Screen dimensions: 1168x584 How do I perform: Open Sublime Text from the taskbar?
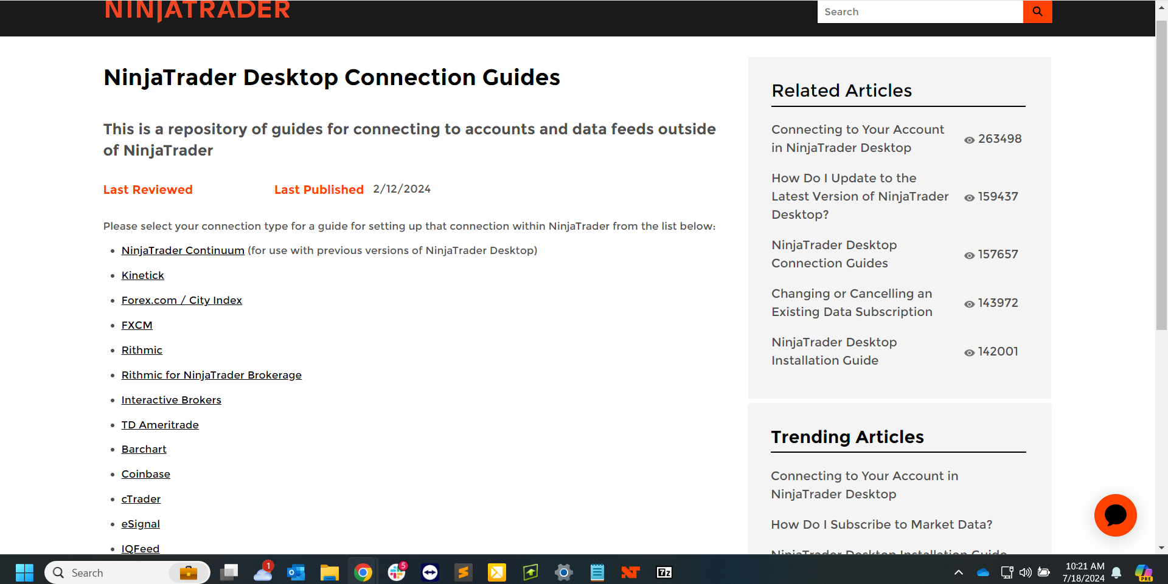pyautogui.click(x=464, y=572)
